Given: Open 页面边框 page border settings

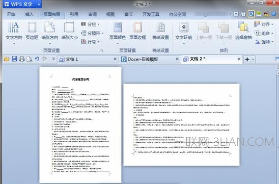Looking at the screenshot, I should 137,31.
